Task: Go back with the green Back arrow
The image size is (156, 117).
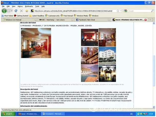Action: pos(4,11)
